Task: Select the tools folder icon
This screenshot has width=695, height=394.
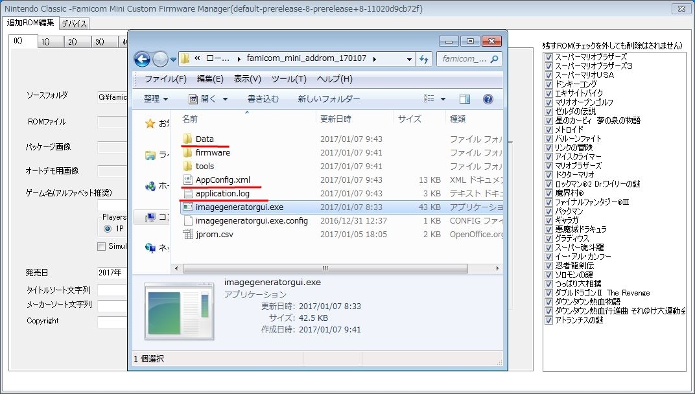Action: point(187,166)
